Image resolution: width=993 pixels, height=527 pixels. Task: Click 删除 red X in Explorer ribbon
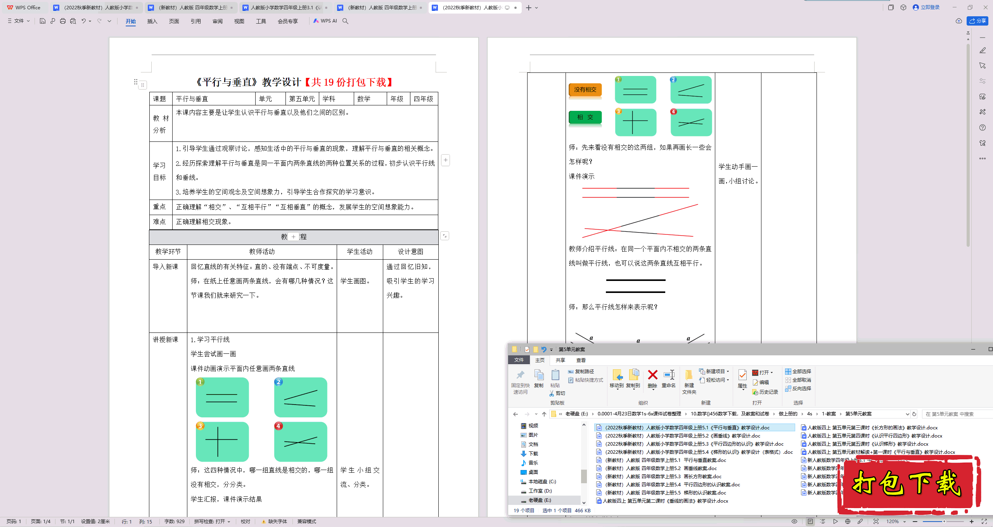652,379
